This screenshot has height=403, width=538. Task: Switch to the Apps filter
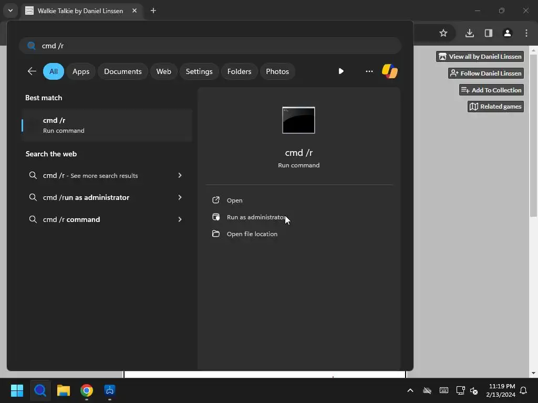[x=81, y=71]
